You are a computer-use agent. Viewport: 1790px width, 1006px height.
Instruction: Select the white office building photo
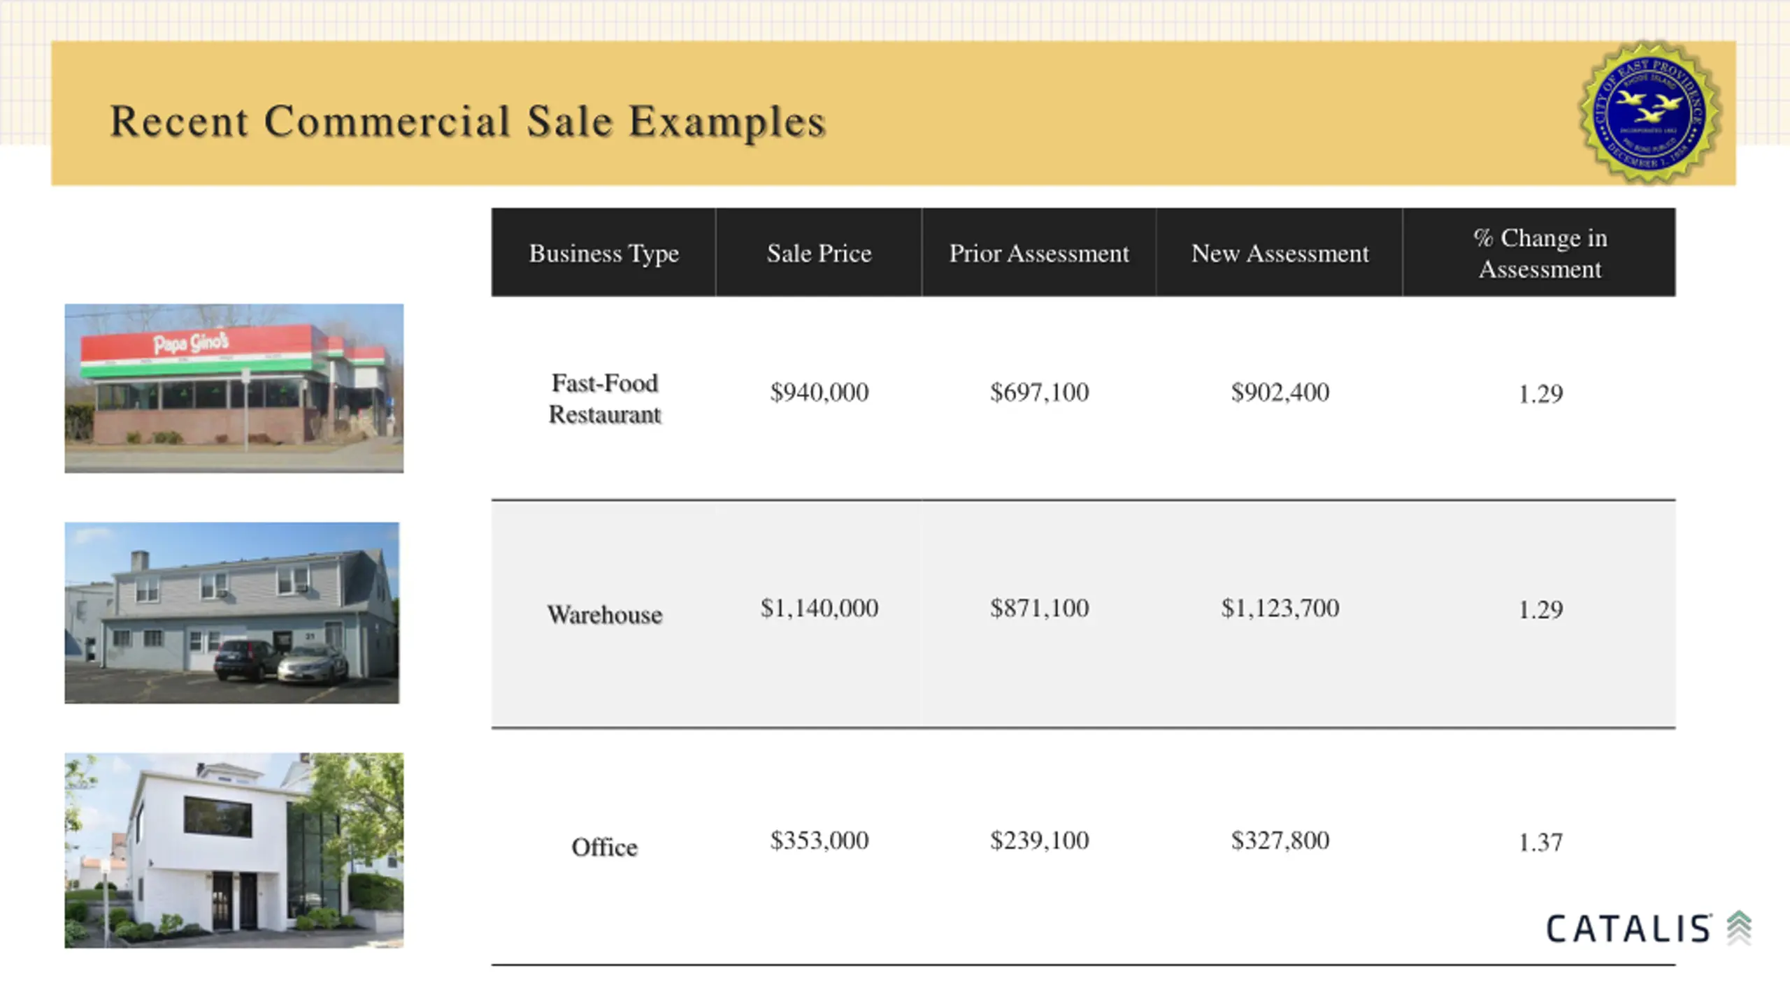(x=234, y=850)
